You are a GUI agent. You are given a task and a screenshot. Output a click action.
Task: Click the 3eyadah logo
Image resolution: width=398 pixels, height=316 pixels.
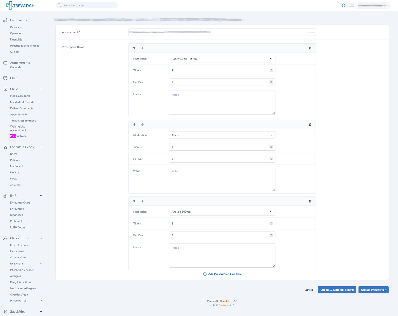(20, 5)
